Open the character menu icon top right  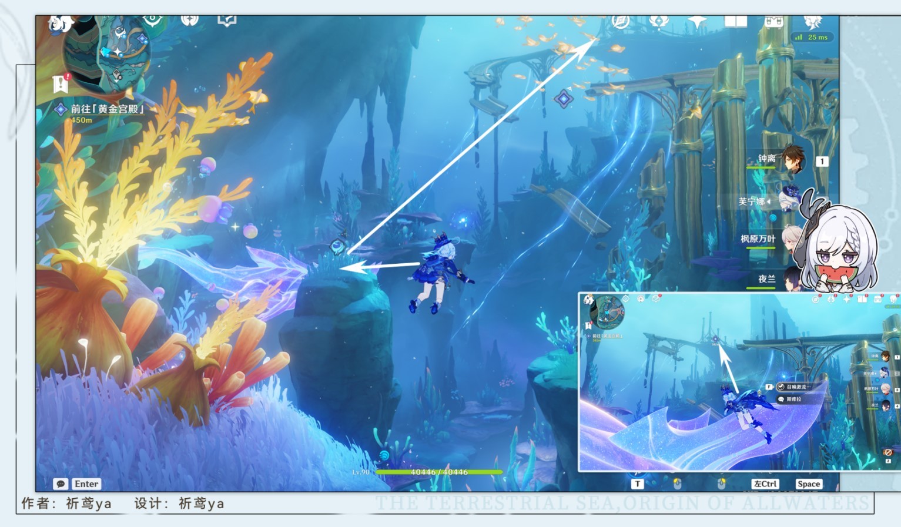(x=813, y=22)
